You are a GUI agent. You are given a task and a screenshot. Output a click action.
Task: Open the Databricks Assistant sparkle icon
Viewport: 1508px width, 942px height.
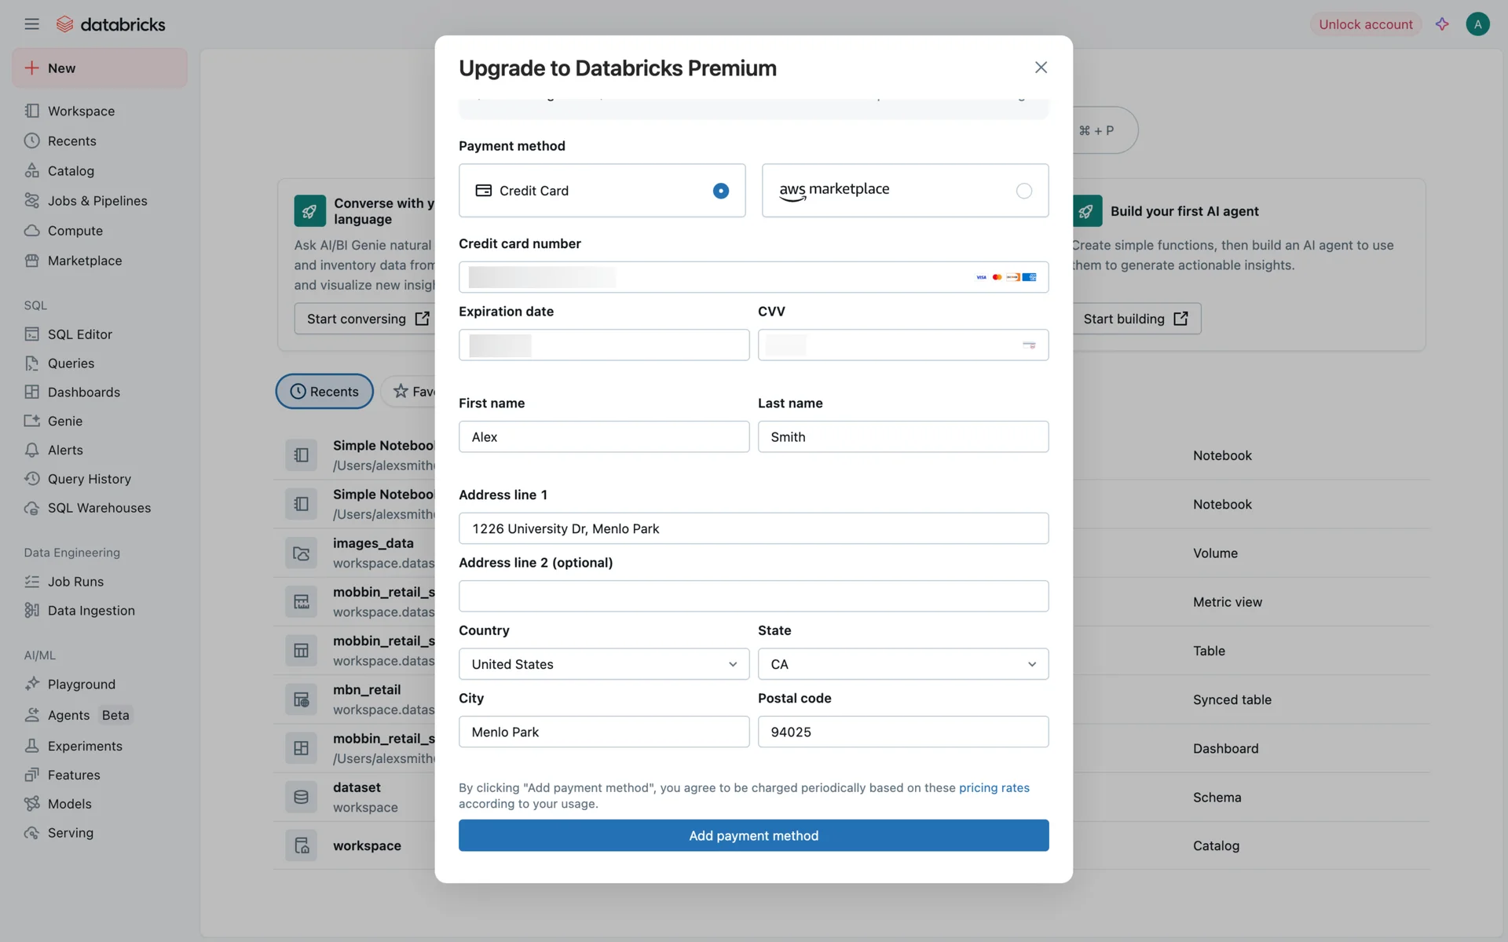pyautogui.click(x=1442, y=24)
